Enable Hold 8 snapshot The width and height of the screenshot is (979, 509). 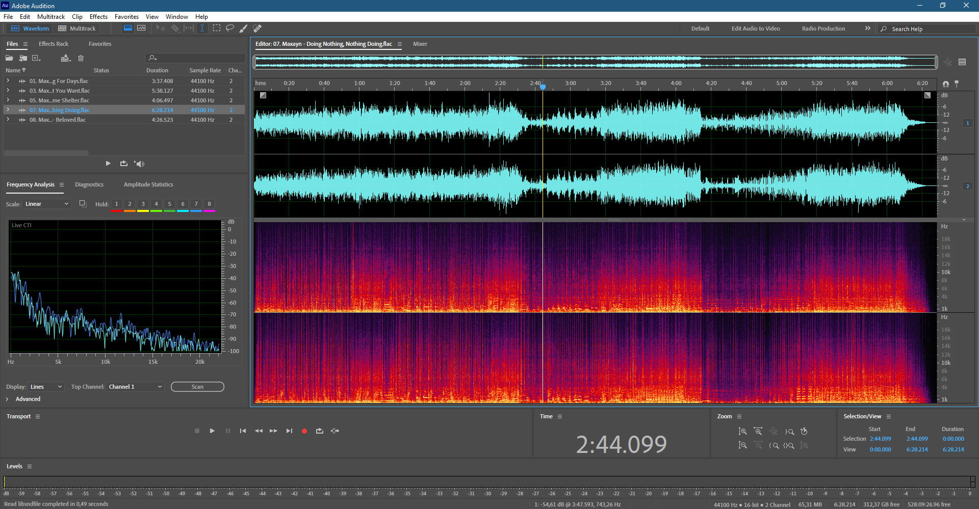pyautogui.click(x=209, y=204)
